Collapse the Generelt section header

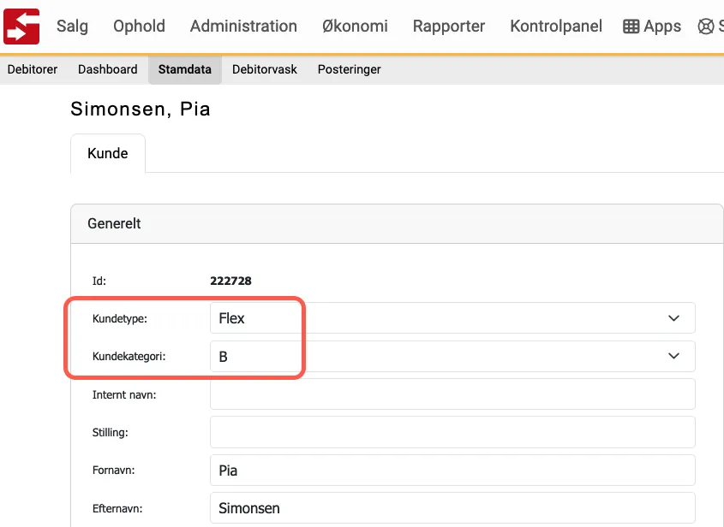[x=114, y=223]
